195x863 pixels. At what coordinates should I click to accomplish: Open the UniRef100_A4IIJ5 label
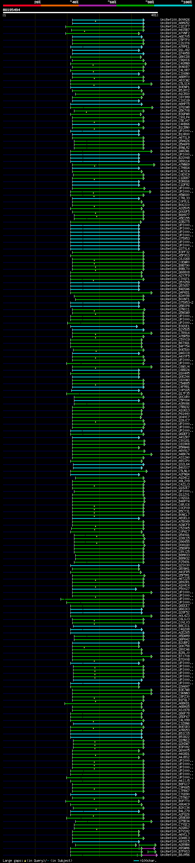pyautogui.click(x=175, y=781)
